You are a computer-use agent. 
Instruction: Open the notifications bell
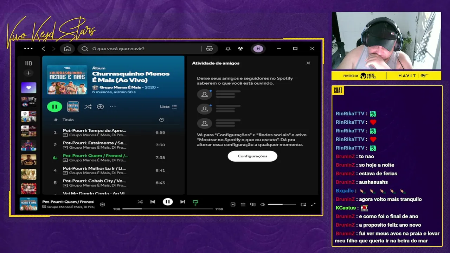tap(228, 48)
